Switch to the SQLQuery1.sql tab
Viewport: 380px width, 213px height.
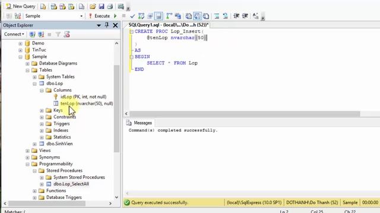point(168,25)
